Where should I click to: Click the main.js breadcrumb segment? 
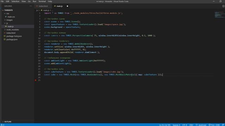[x=46, y=10]
